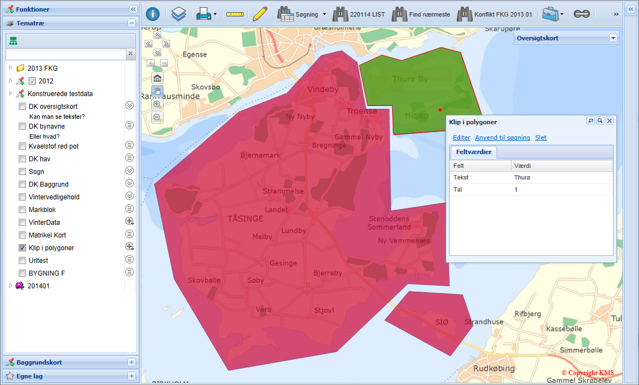Uncheck the Klip i polygoner layer
This screenshot has height=385, width=639.
23,247
